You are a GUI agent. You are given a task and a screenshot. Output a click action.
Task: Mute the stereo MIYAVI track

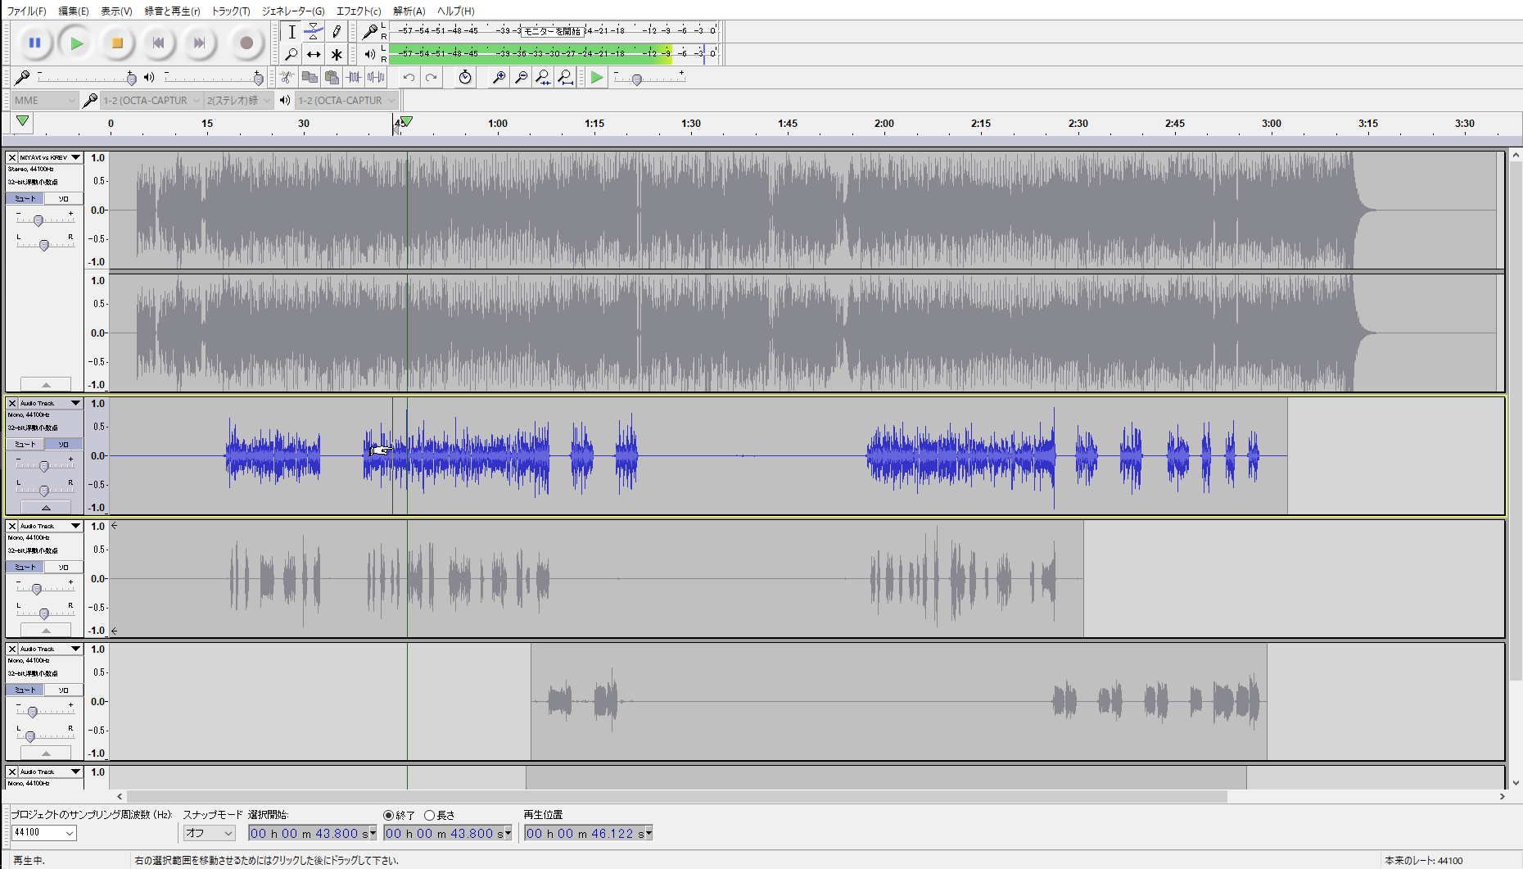(25, 198)
